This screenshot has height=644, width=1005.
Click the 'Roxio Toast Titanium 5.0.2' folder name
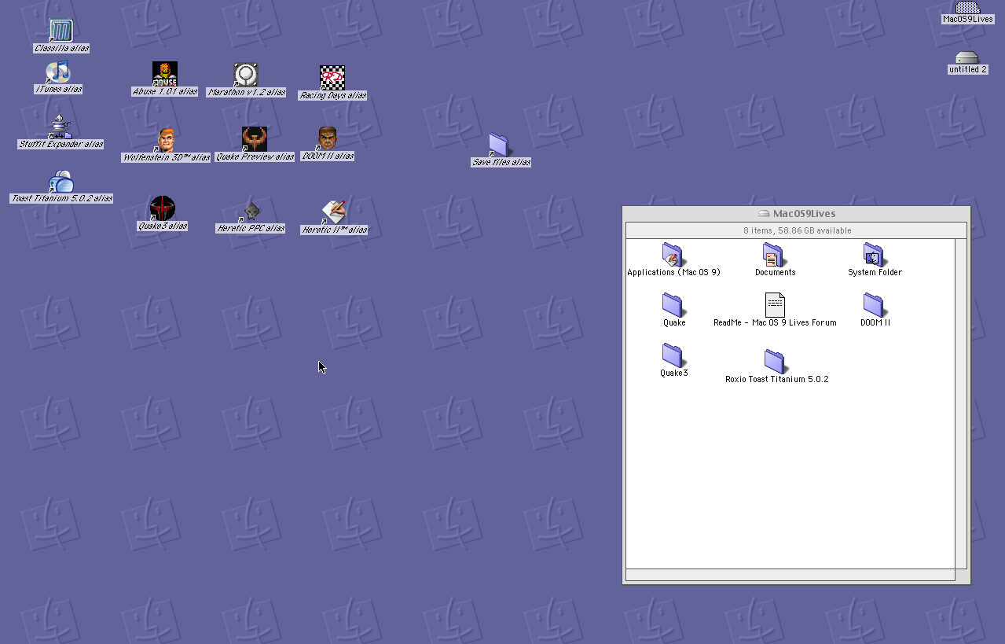point(776,379)
